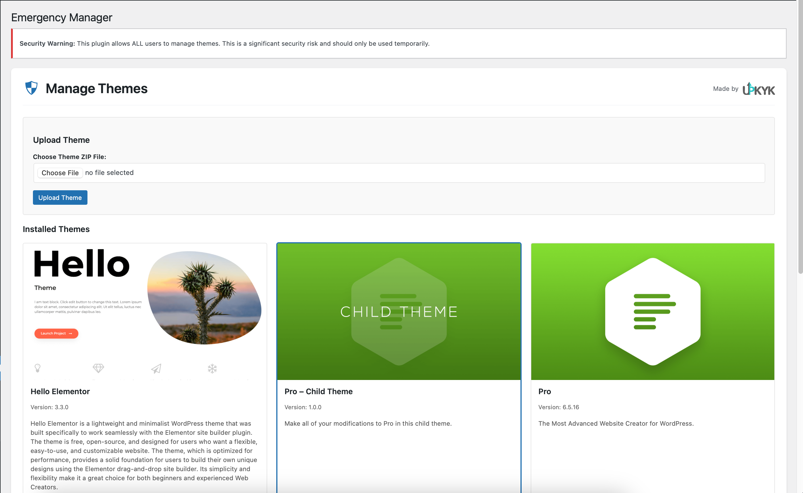
Task: Click the diamond icon in Hello preview
Action: 98,368
